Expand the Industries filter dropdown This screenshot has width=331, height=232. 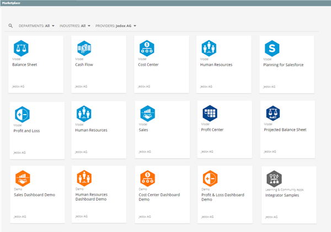(x=78, y=25)
